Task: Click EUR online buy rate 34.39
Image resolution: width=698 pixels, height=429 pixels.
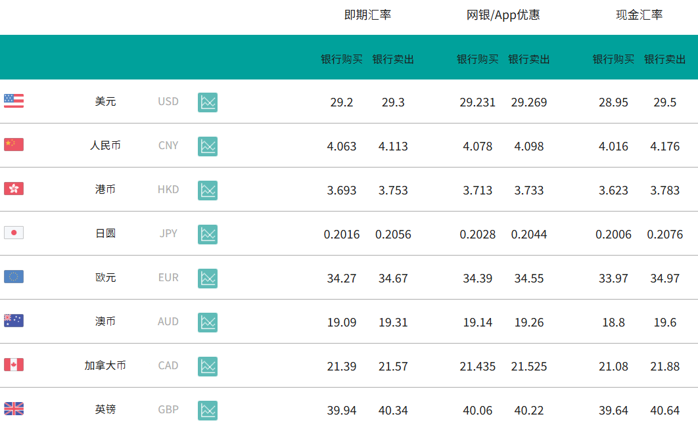Action: 477,279
